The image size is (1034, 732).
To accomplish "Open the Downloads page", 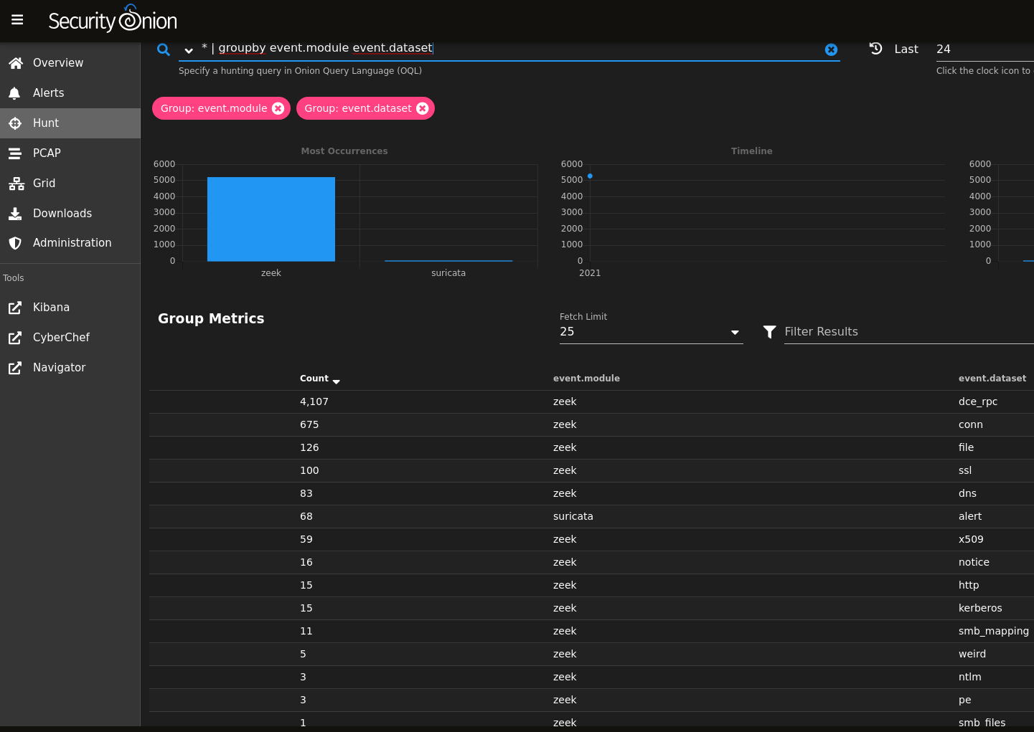I will pos(70,214).
